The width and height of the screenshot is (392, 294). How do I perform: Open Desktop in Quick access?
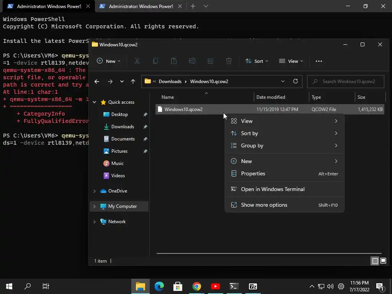point(119,114)
